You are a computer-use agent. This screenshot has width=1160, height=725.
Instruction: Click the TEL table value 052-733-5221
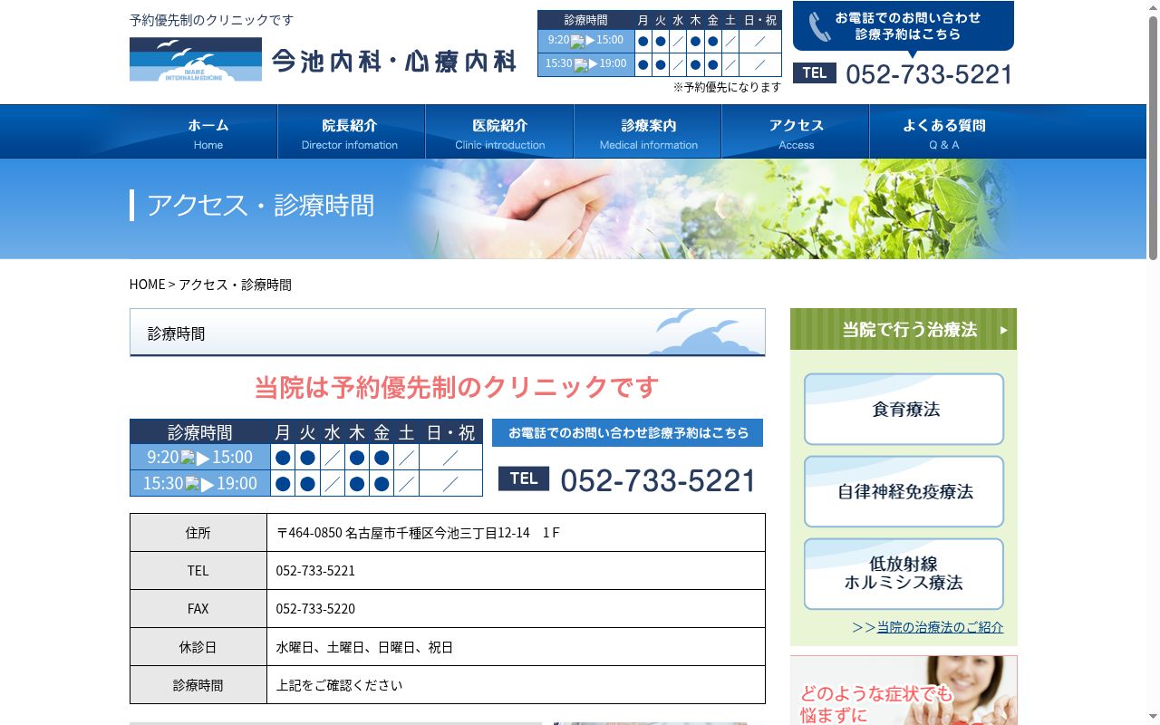315,571
